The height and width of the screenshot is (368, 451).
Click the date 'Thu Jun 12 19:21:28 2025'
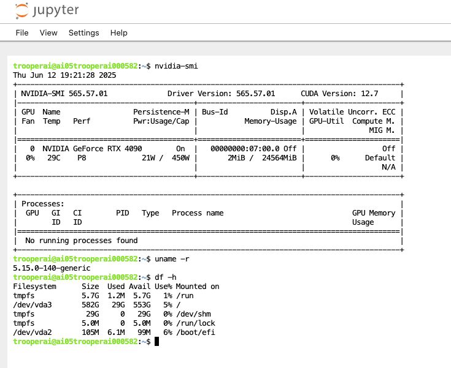[64, 75]
